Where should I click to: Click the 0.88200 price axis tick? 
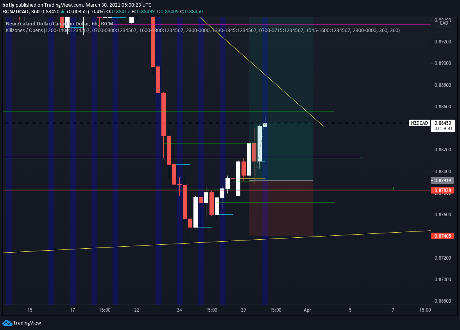click(x=443, y=150)
